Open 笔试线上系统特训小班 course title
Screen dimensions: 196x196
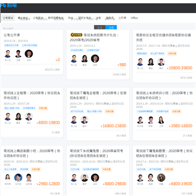pyautogui.click(x=164, y=95)
